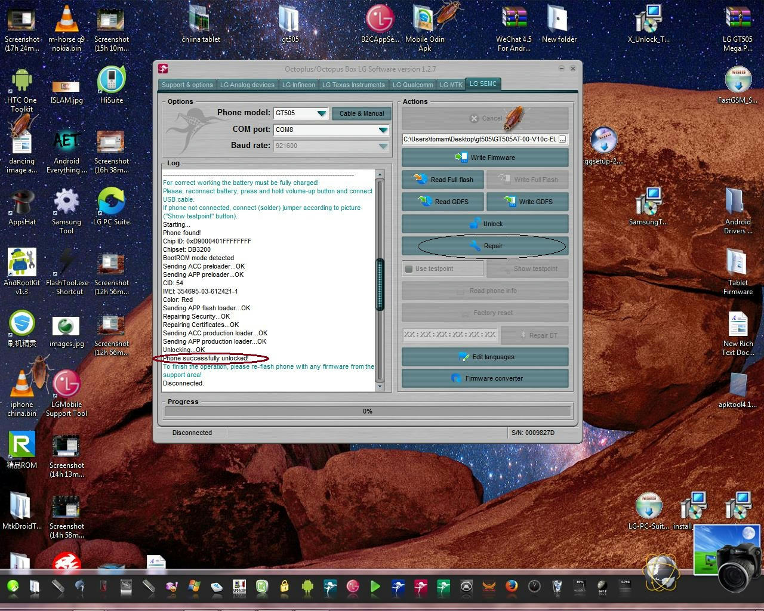Browse for firmware file with ellipsis button
Viewport: 764px width, 611px height.
coord(562,139)
